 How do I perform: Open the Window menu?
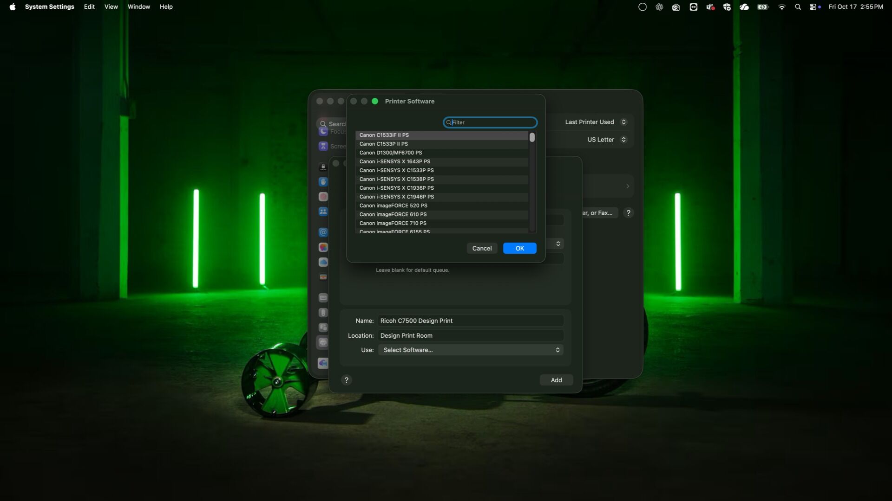coord(138,6)
